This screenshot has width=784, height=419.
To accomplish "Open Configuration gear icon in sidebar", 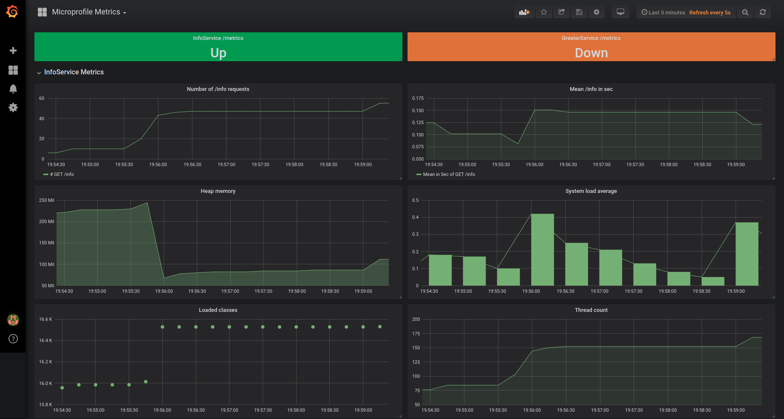I will tap(13, 108).
